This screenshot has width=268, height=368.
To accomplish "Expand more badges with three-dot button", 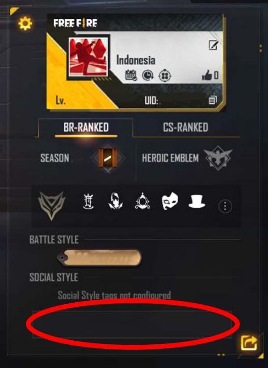I will pyautogui.click(x=225, y=206).
